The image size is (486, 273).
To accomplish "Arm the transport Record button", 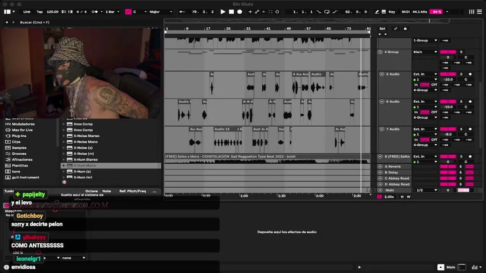I will (240, 12).
